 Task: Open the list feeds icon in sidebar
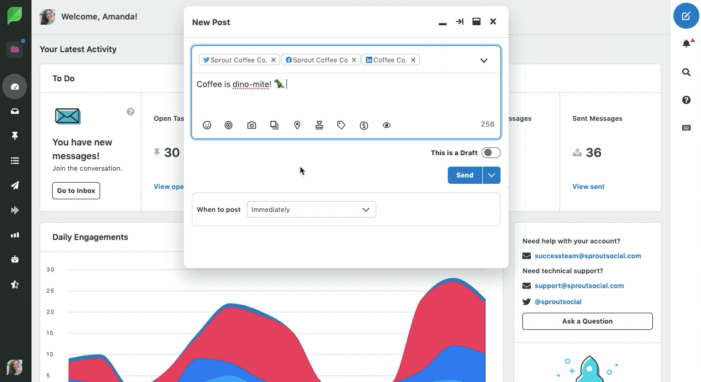click(x=15, y=161)
